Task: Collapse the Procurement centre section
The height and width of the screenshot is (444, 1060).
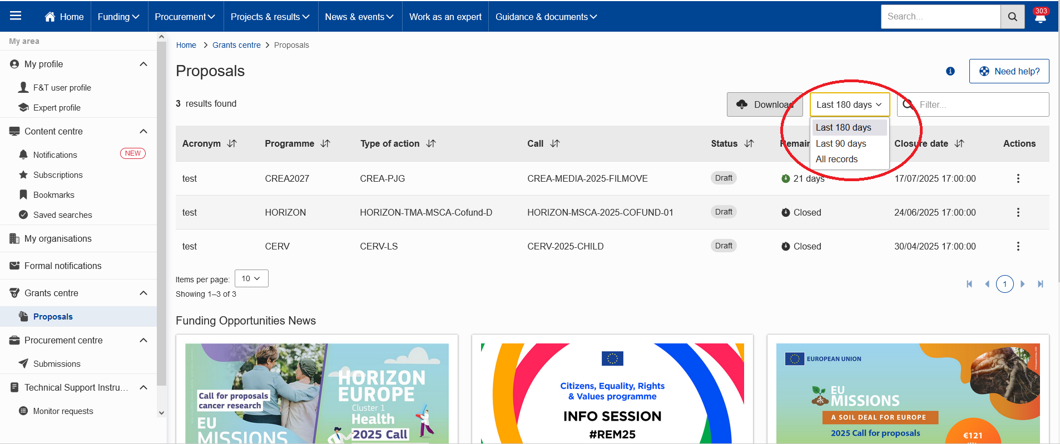Action: 143,340
